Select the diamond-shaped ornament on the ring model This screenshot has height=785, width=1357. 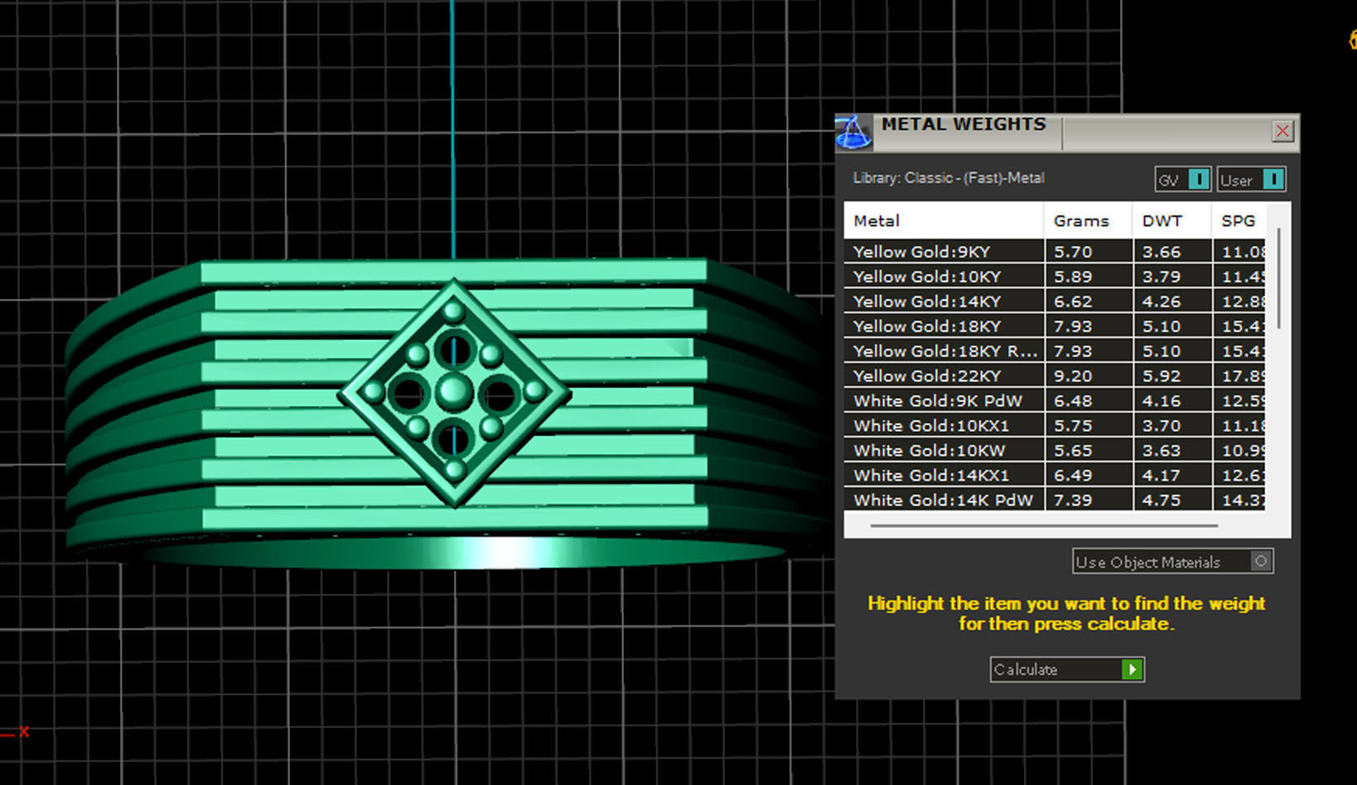[x=454, y=392]
